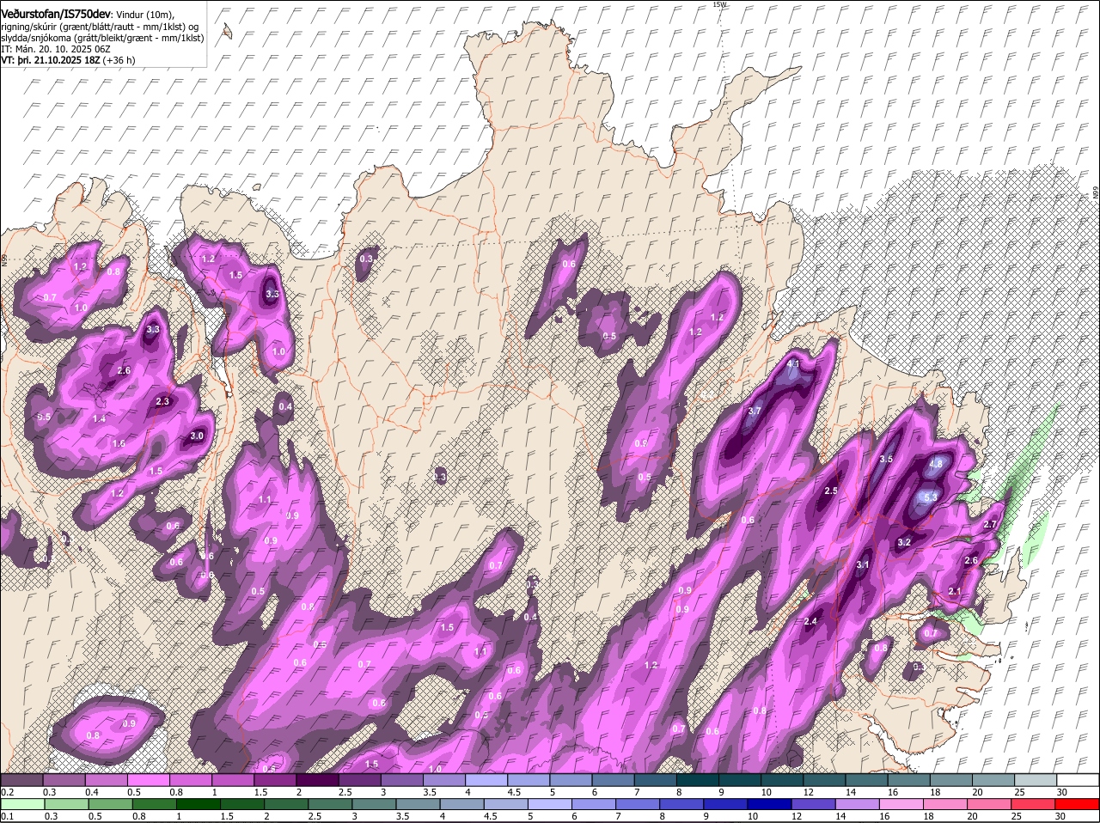Image resolution: width=1100 pixels, height=823 pixels.
Task: Click the '15W' longitude label at the map top
Action: pos(719,4)
